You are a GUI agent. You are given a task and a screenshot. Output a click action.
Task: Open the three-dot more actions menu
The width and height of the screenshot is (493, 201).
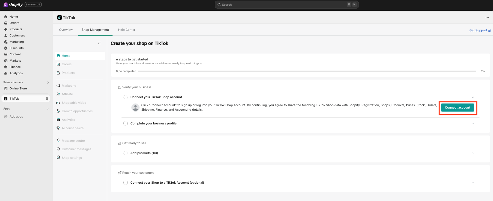(x=487, y=18)
